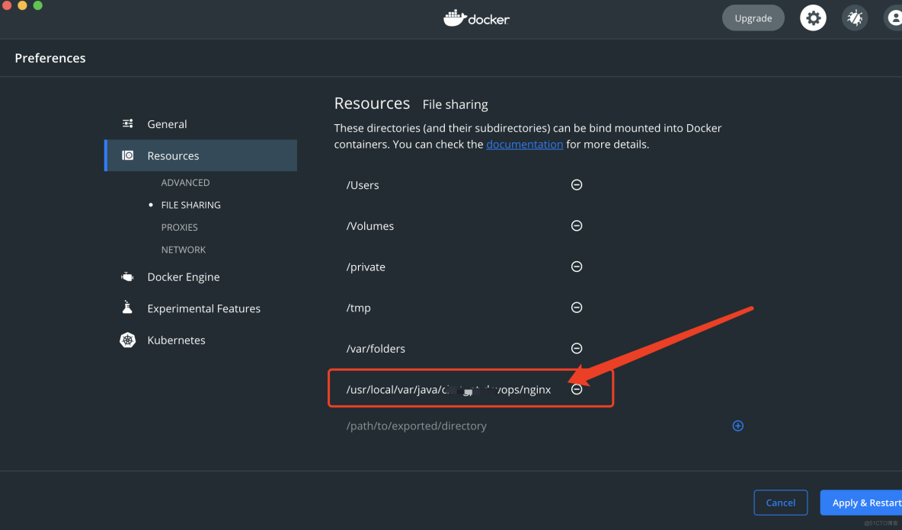This screenshot has width=902, height=530.
Task: Click the Docker Engine icon
Action: [128, 276]
